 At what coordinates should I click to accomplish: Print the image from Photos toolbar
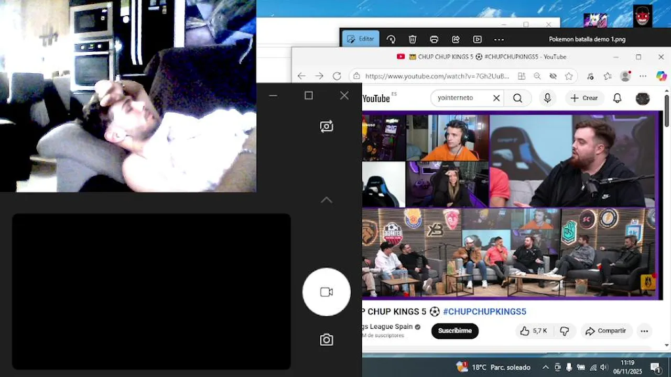(434, 39)
